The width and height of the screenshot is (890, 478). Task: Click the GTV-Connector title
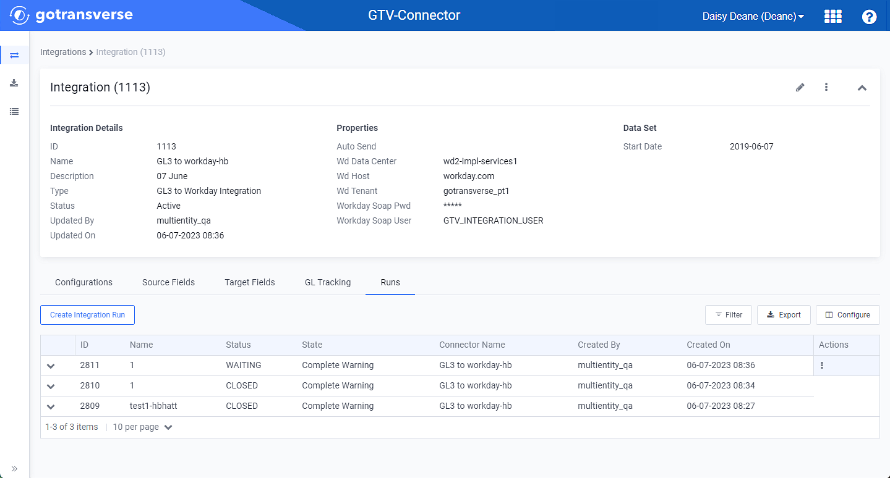[414, 15]
